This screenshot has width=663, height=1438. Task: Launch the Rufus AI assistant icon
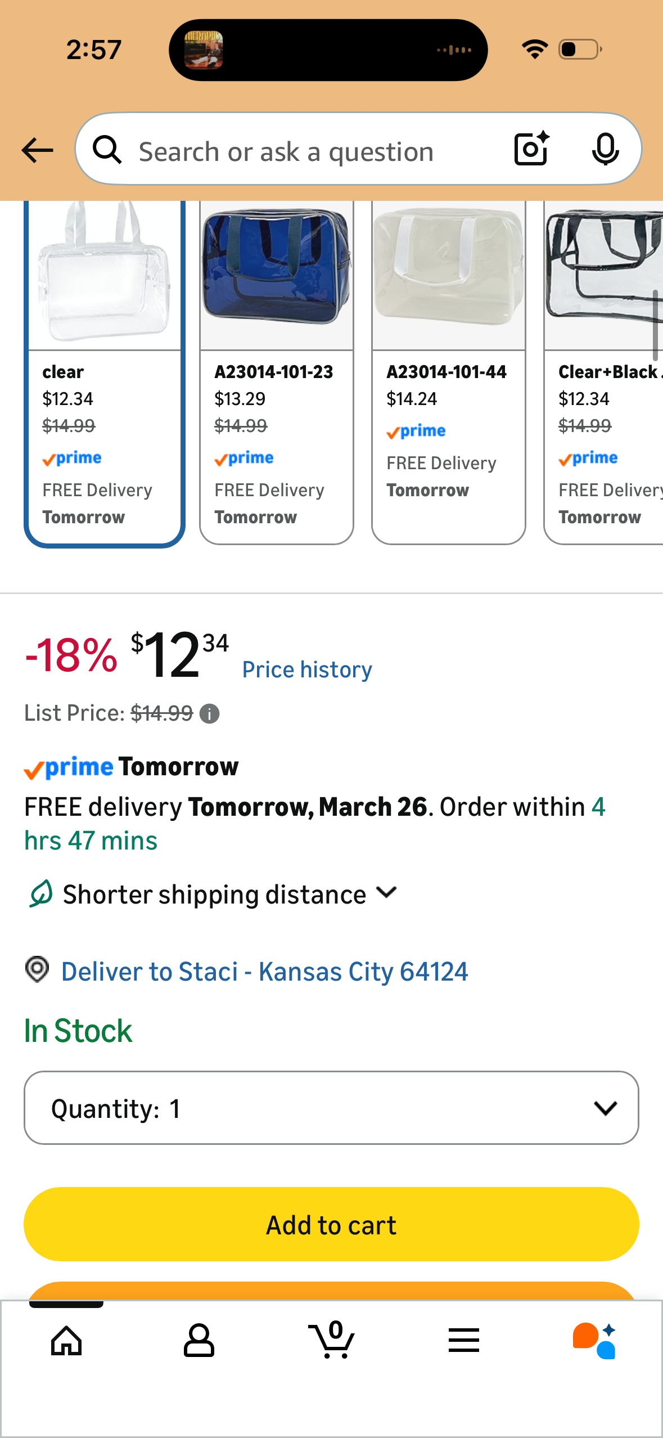[595, 1341]
